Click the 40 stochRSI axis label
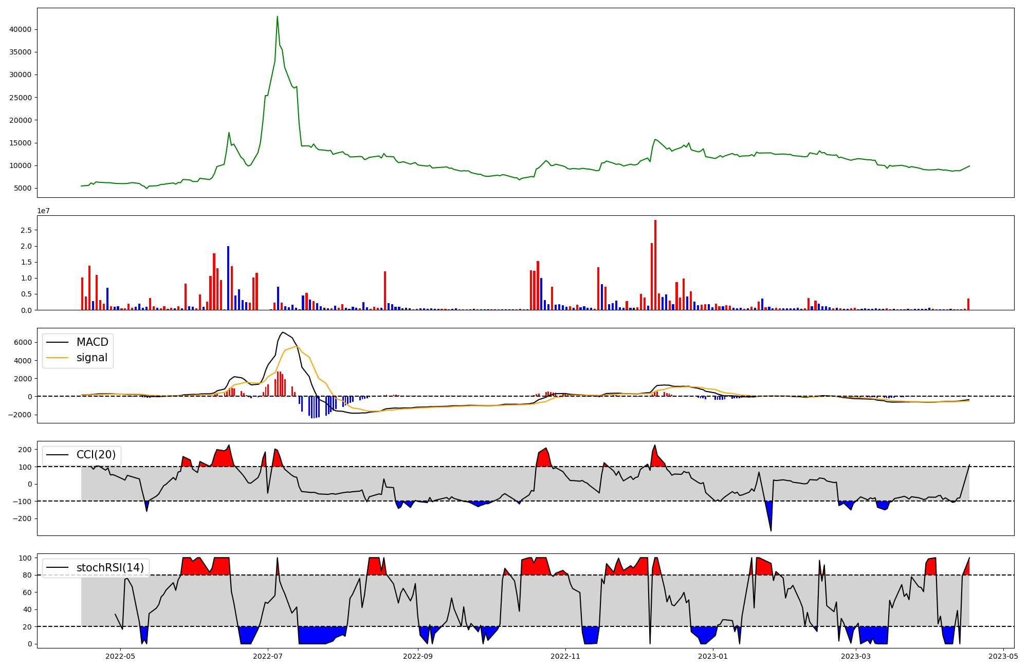This screenshot has height=668, width=1028. pos(27,609)
